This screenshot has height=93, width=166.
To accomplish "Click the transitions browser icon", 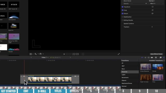I will pos(164,57).
